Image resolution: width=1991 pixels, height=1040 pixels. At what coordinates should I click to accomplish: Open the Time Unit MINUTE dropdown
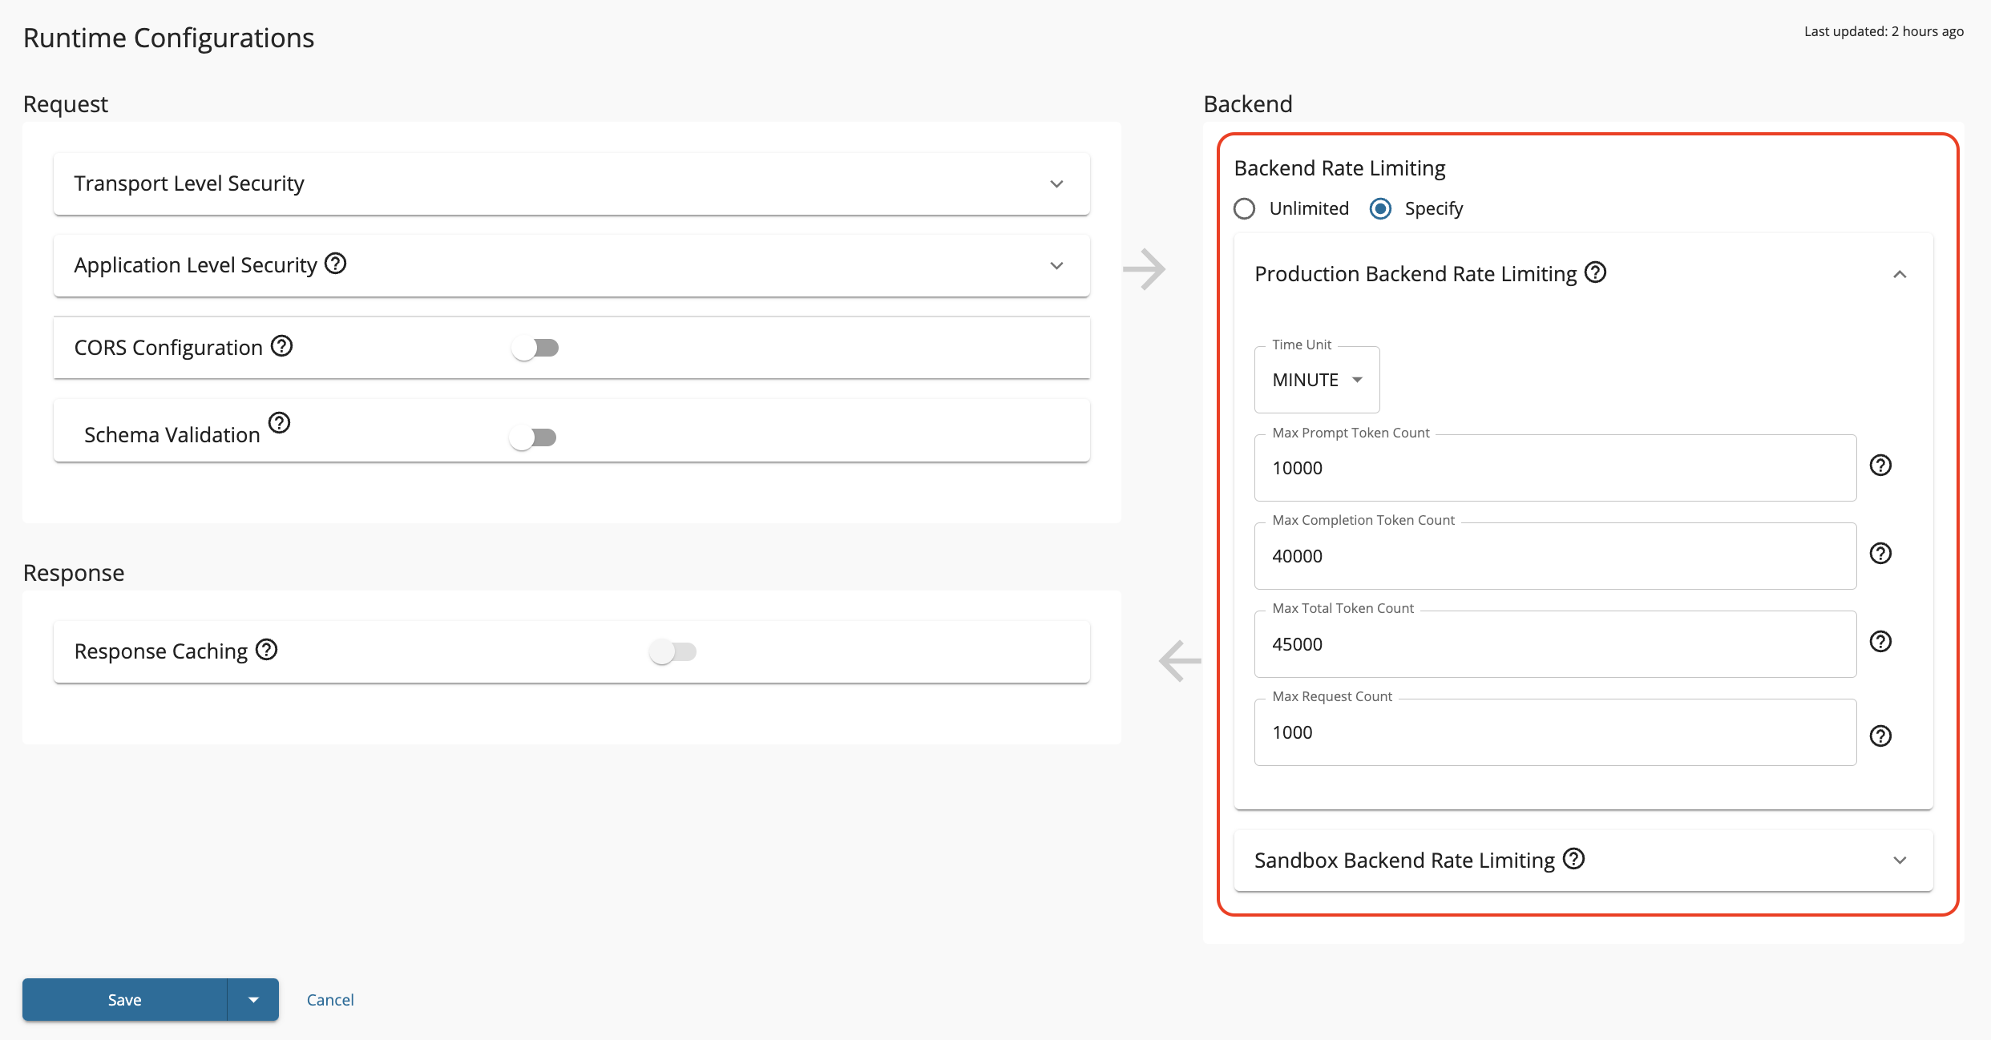pos(1316,380)
